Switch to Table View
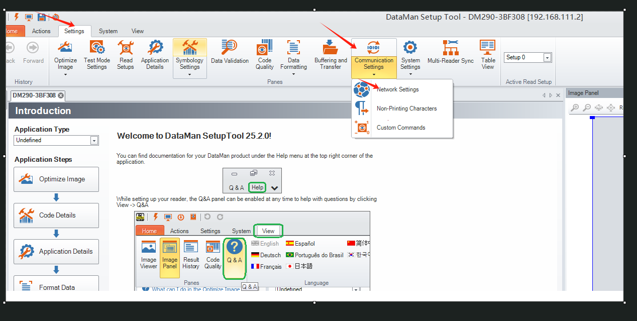637x321 pixels. pos(488,55)
